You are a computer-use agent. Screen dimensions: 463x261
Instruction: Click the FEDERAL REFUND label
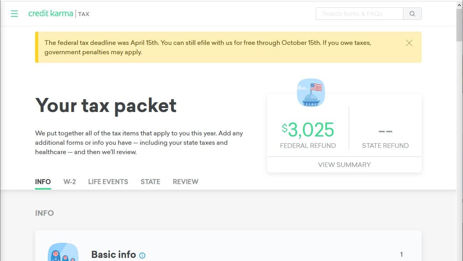tap(307, 146)
